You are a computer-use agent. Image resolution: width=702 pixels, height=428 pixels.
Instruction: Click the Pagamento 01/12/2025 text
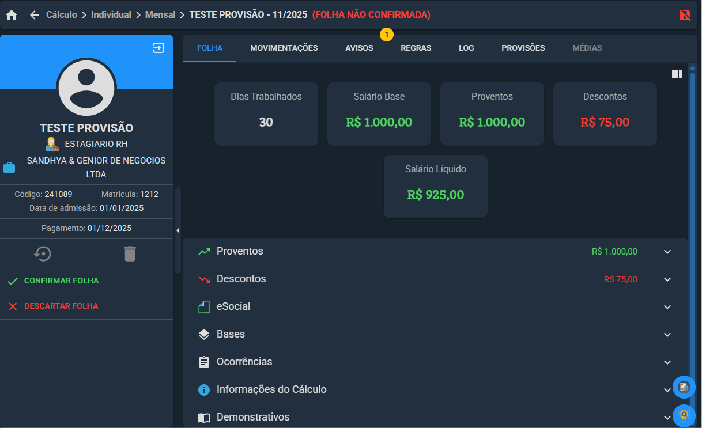86,228
